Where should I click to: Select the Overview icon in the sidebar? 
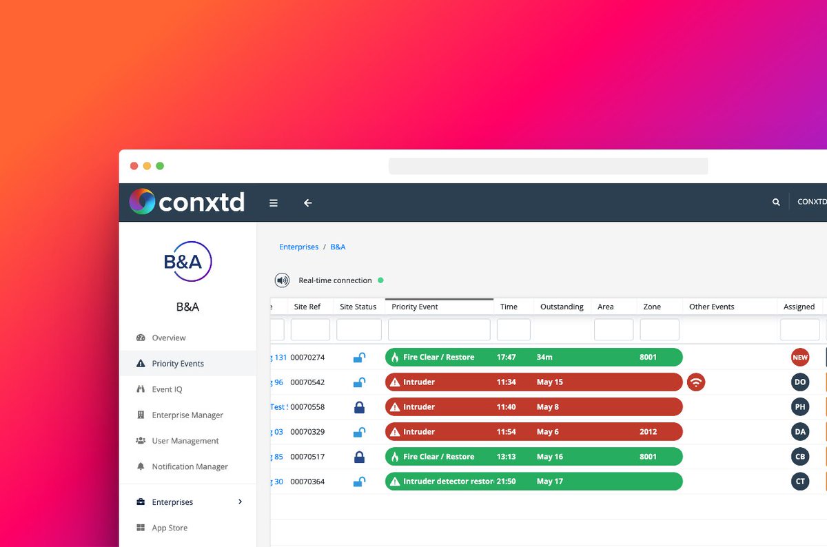(141, 338)
